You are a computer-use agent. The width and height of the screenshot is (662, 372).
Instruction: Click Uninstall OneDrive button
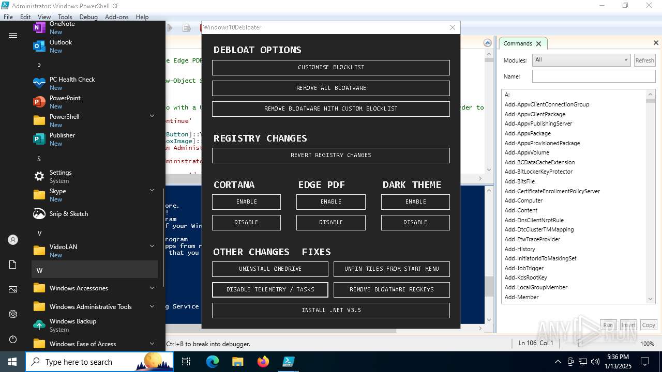click(270, 269)
